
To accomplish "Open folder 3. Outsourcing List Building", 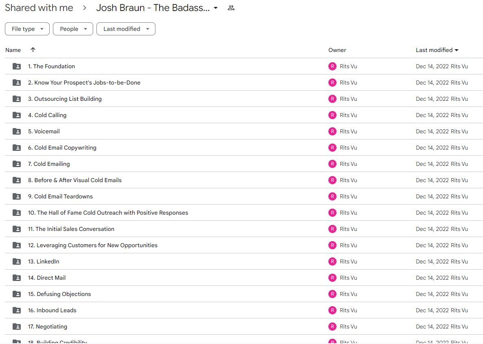I will pyautogui.click(x=65, y=99).
